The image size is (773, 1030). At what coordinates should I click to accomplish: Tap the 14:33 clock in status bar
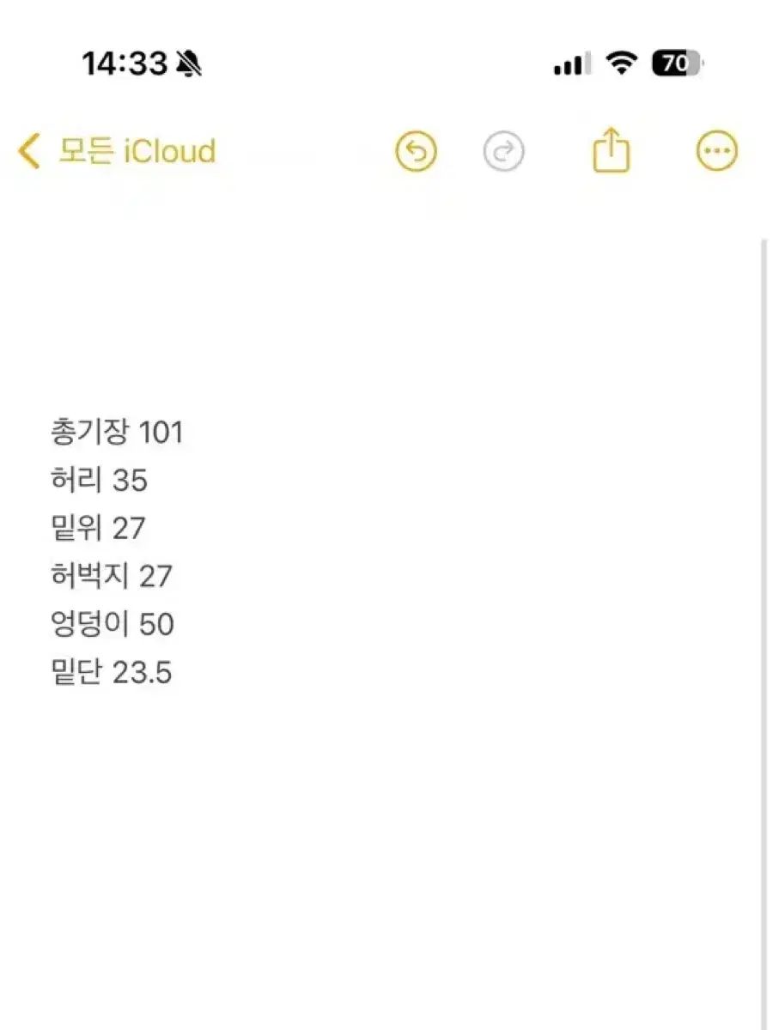click(x=124, y=64)
